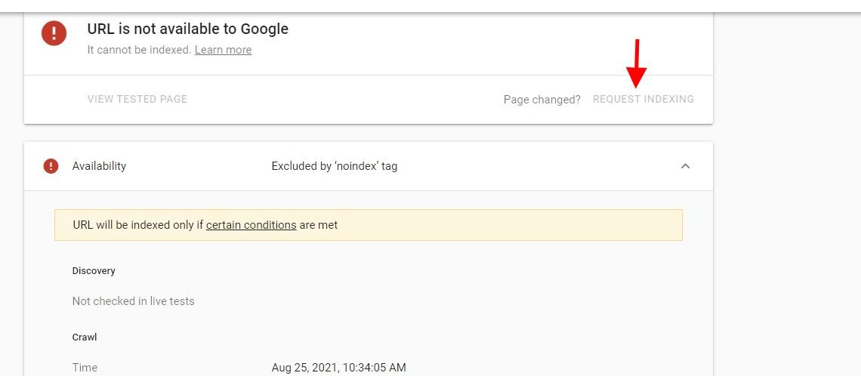Viewport: 861px width, 376px height.
Task: Open the certain conditions link
Action: [251, 225]
